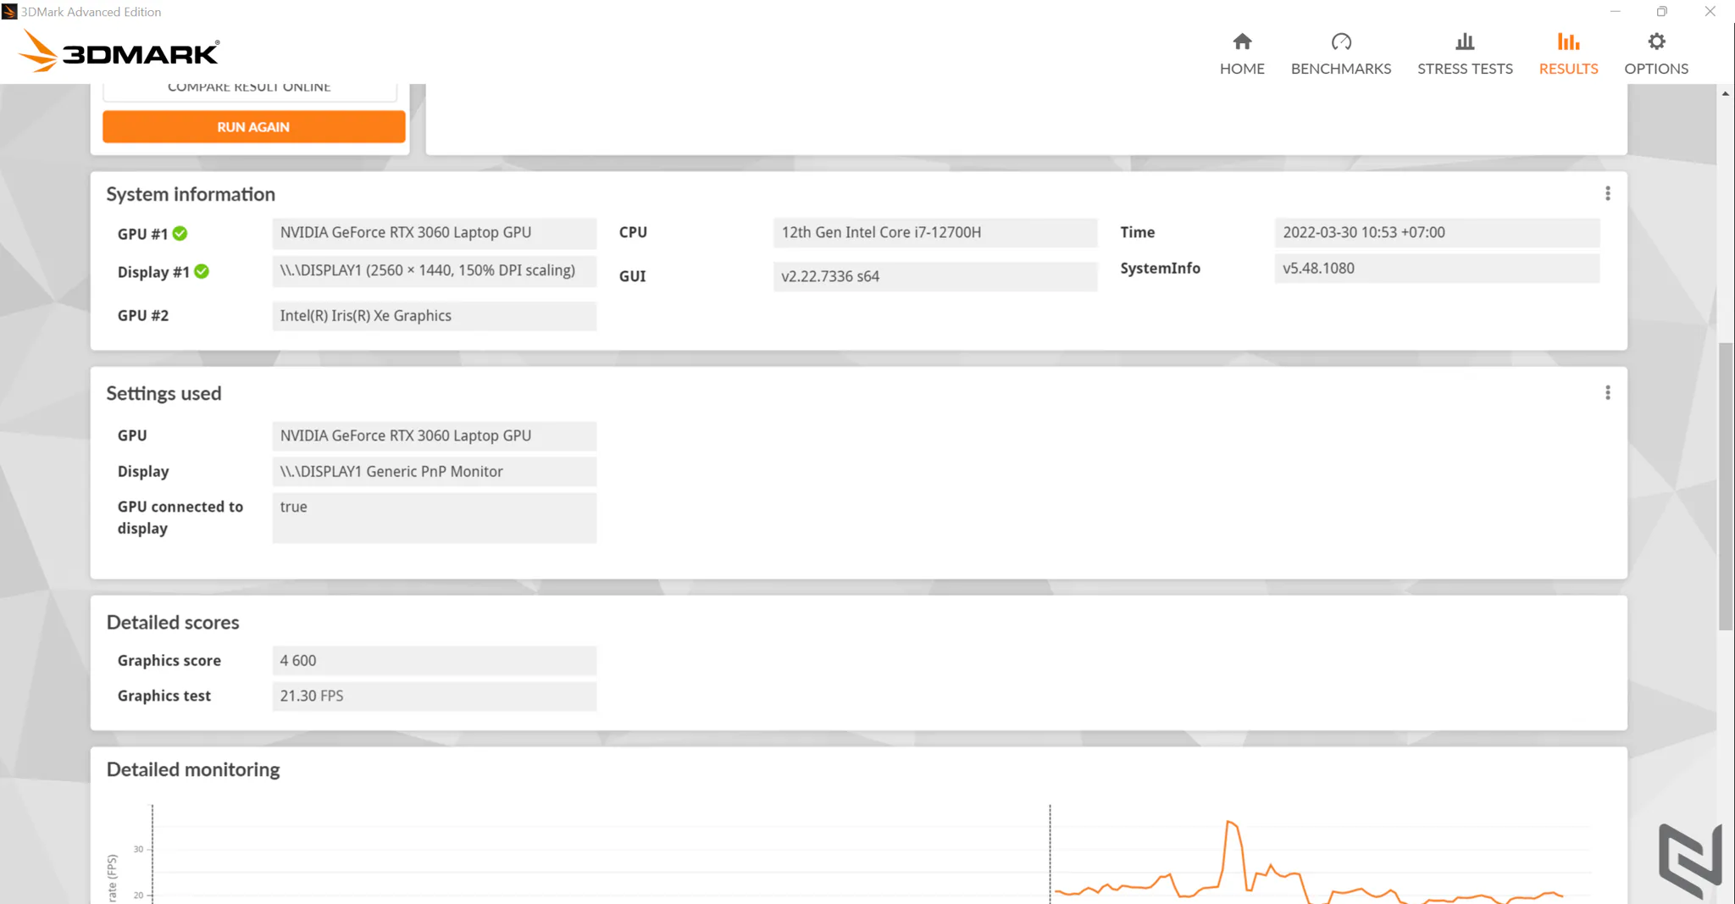
Task: Switch to the BENCHMARKS tab label
Action: pyautogui.click(x=1341, y=69)
